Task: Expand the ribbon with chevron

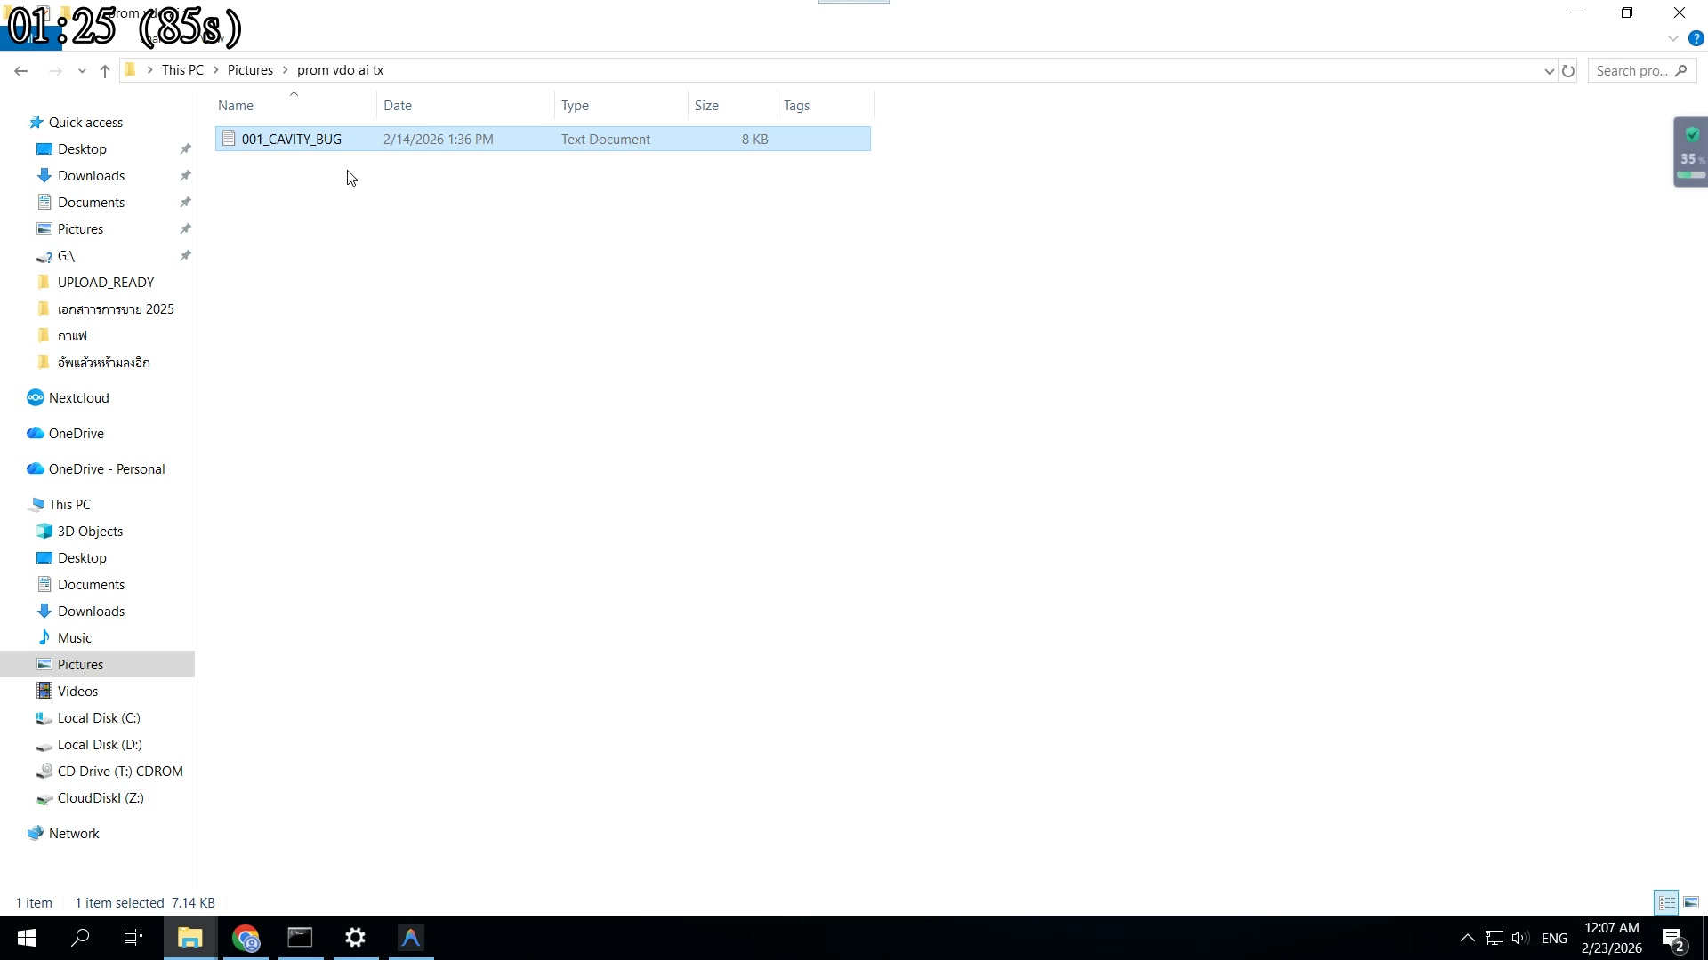Action: coord(1672,38)
